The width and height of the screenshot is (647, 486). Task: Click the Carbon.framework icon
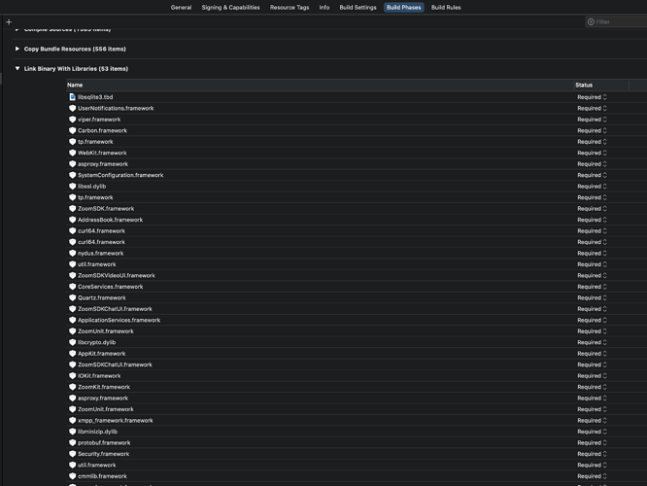pos(73,130)
